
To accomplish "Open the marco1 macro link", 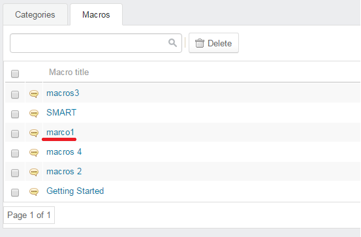I will [x=60, y=133].
